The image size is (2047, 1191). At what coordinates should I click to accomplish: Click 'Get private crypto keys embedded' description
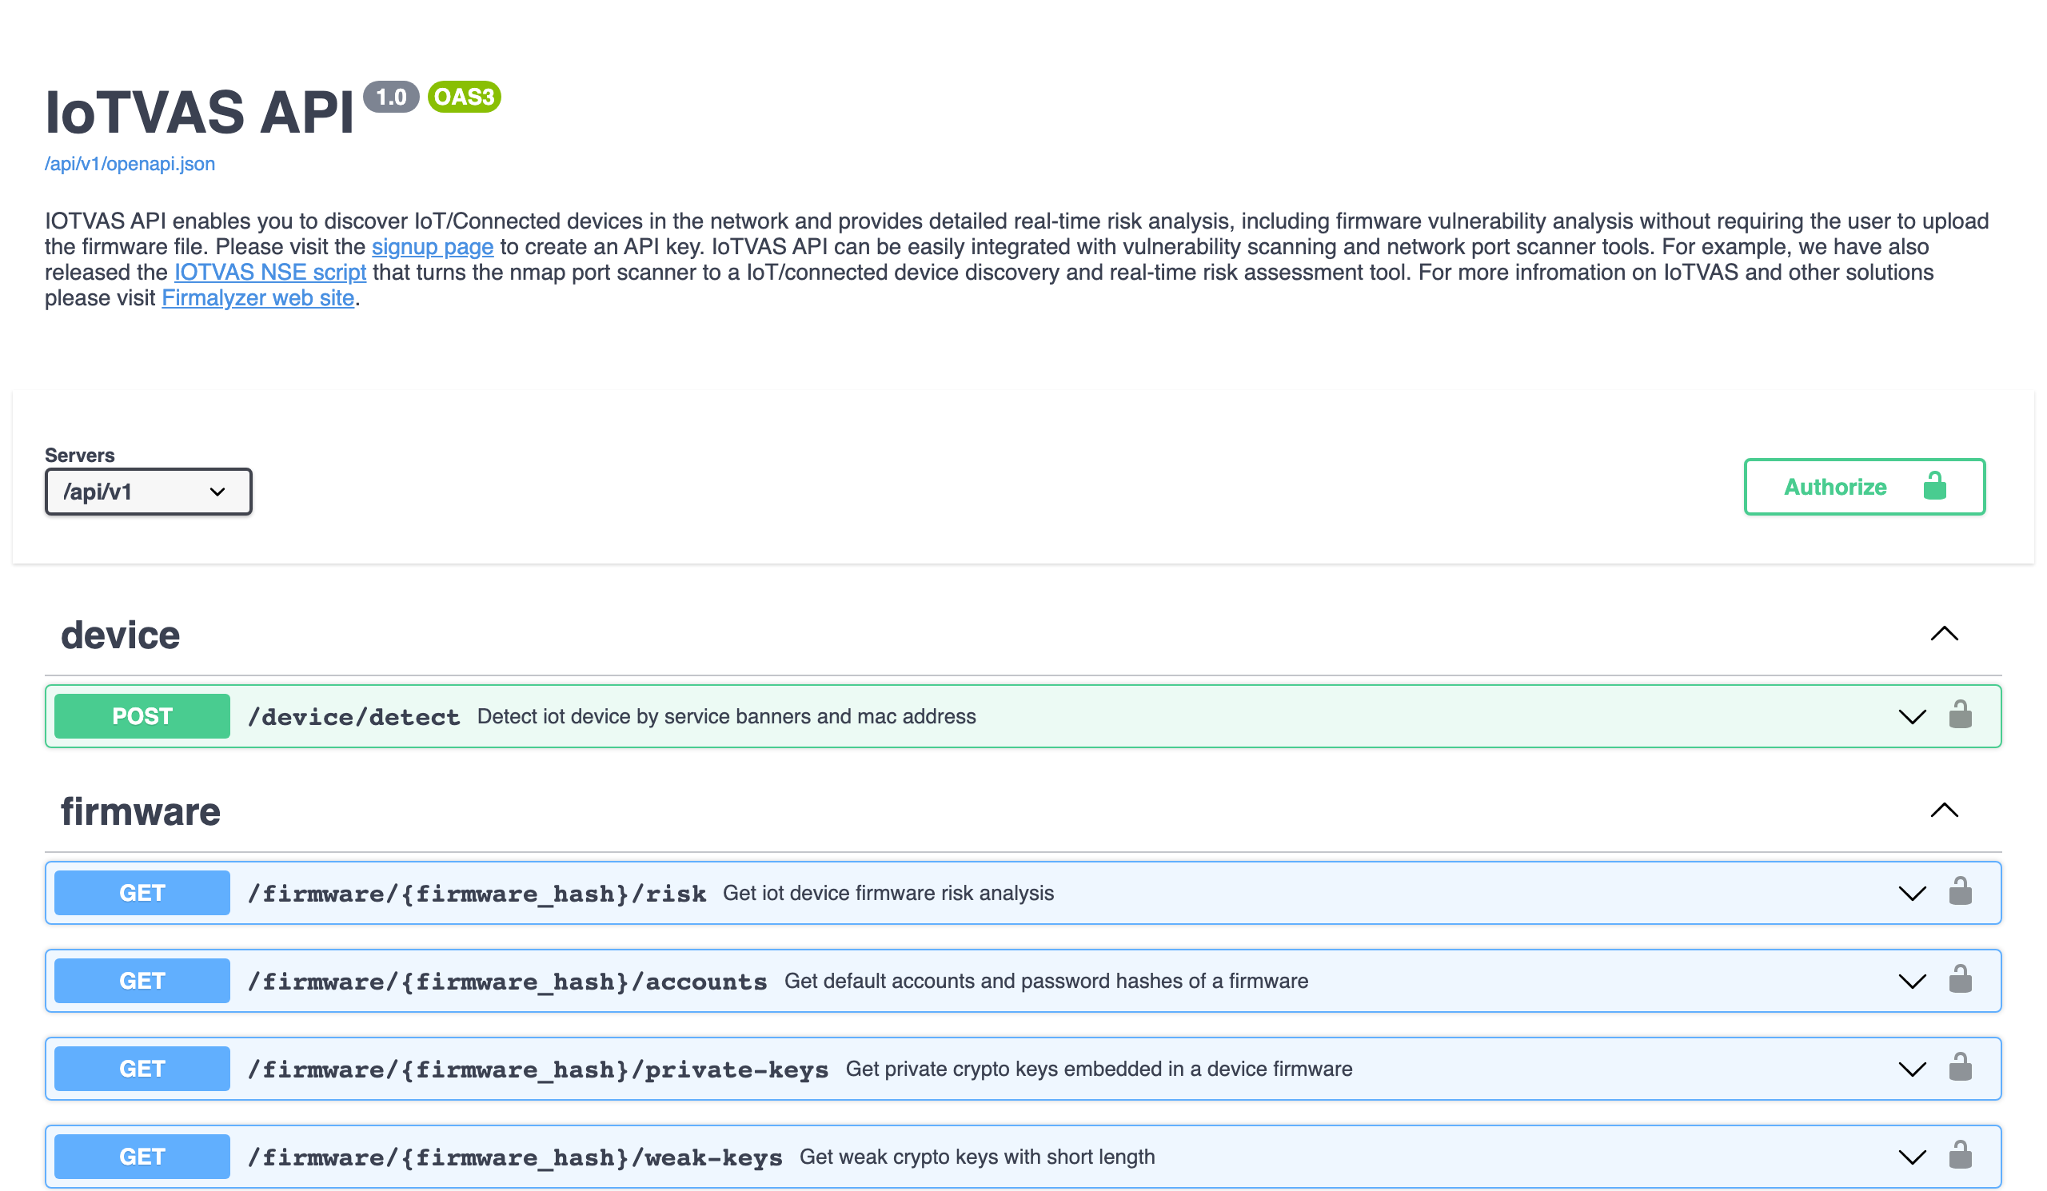click(x=1099, y=1069)
